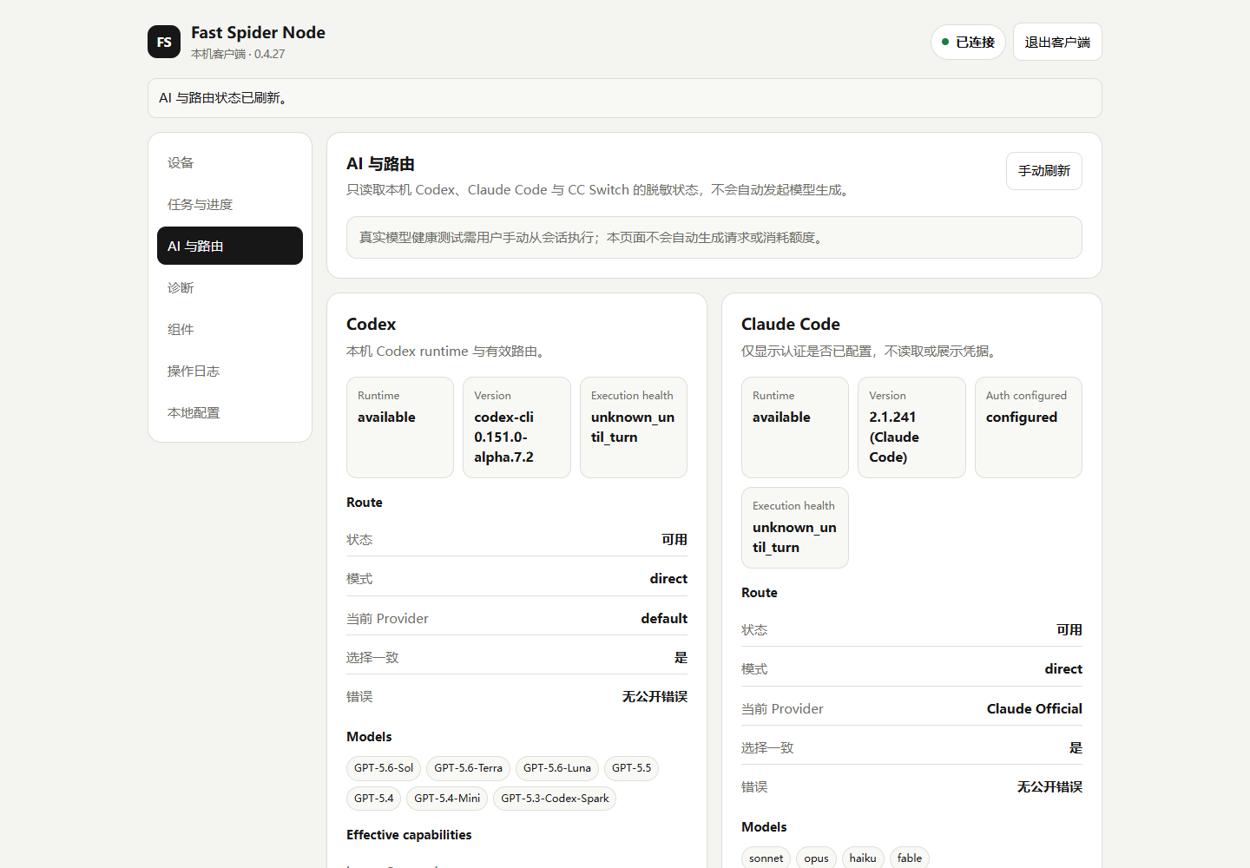
Task: Click the Codex 选择一致 value 是
Action: (x=681, y=657)
